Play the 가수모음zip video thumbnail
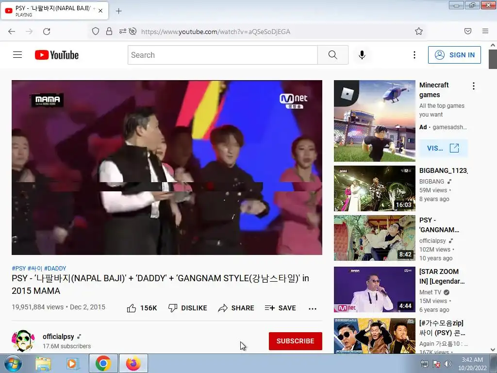Screen dimensions: 497x373 pyautogui.click(x=374, y=336)
